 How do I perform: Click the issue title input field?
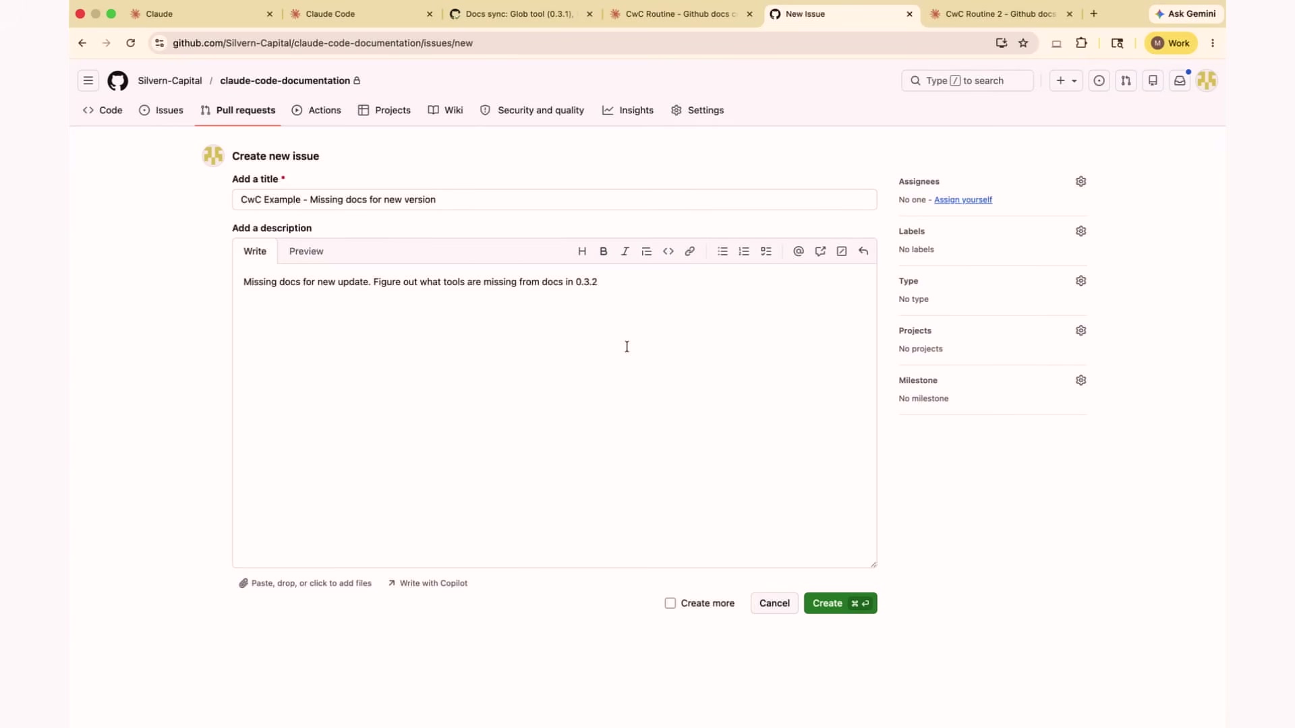point(554,200)
